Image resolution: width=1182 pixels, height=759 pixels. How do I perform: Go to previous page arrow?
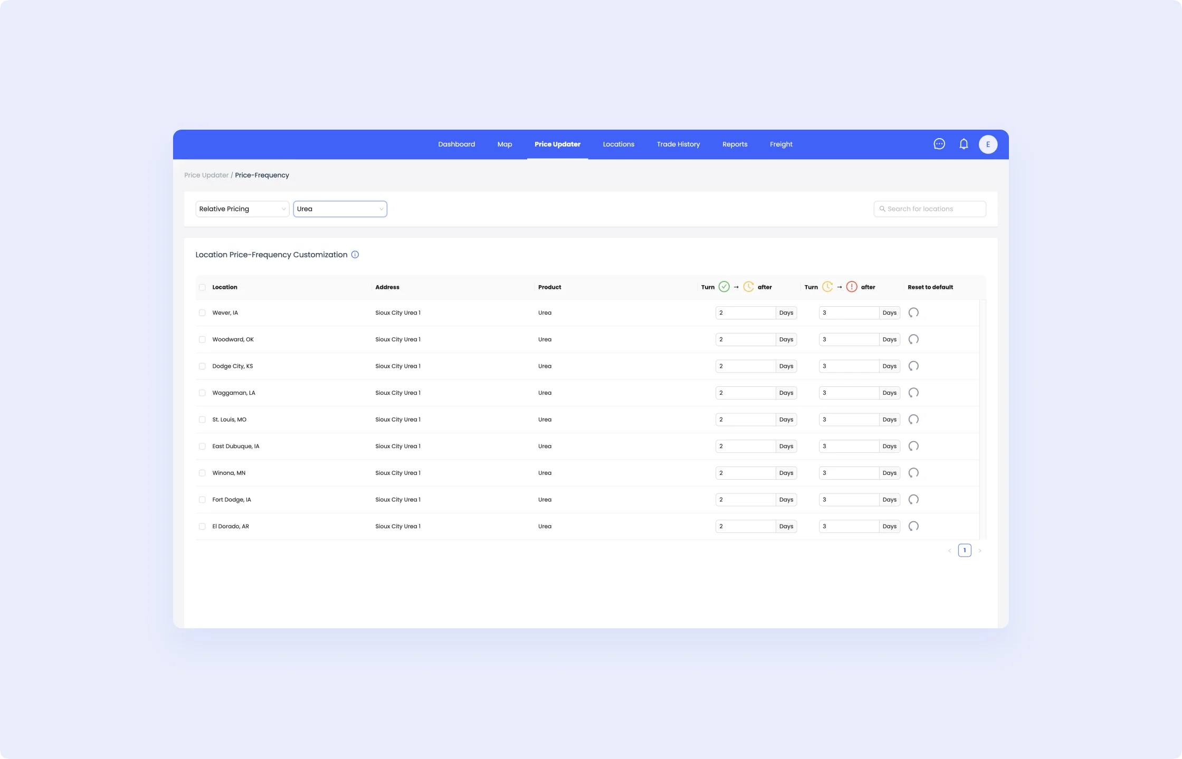tap(949, 550)
